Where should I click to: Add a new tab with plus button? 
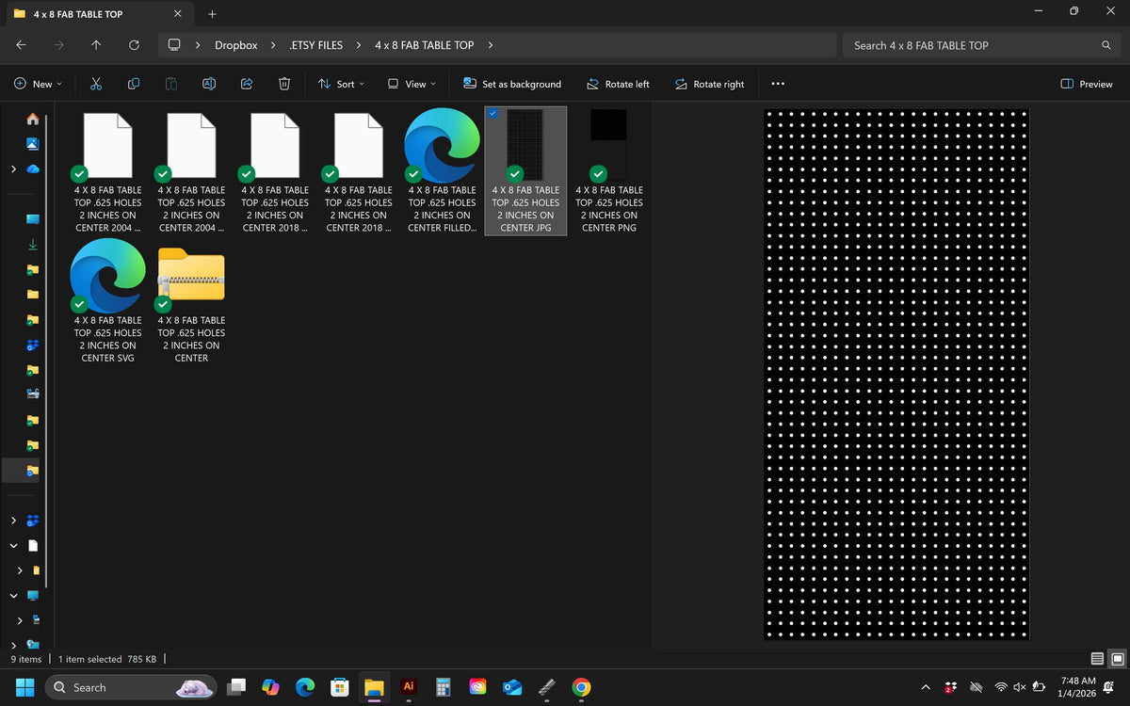[x=212, y=14]
